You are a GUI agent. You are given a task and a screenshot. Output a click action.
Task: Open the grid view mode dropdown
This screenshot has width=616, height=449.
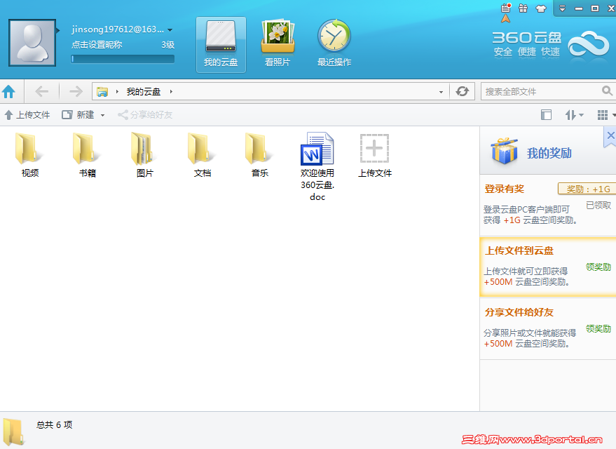(x=606, y=115)
